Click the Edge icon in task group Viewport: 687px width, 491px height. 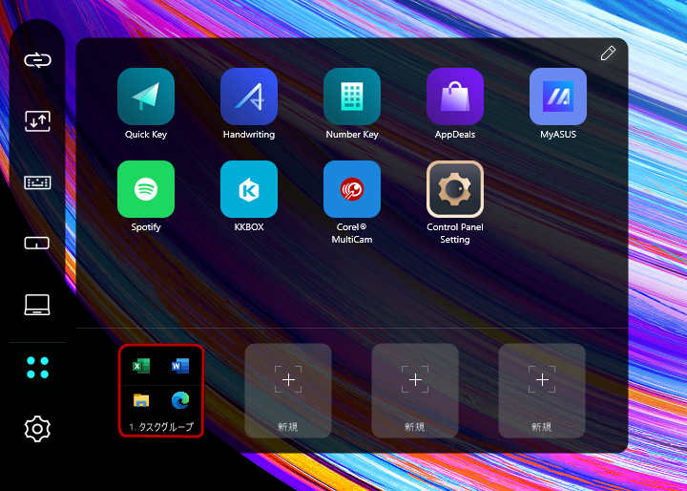pyautogui.click(x=180, y=400)
